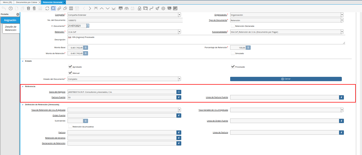Open the Detalle de Retención side tab
Image resolution: width=362 pixels, height=155 pixels.
click(11, 28)
